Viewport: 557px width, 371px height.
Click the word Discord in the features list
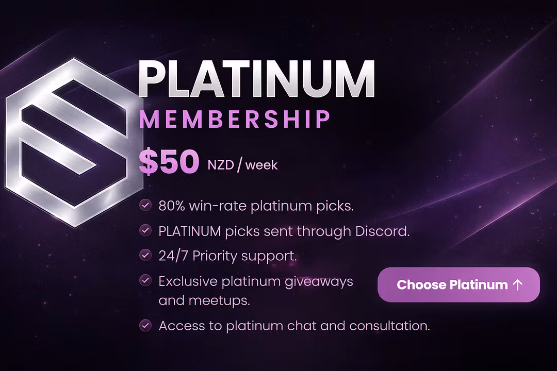point(382,231)
